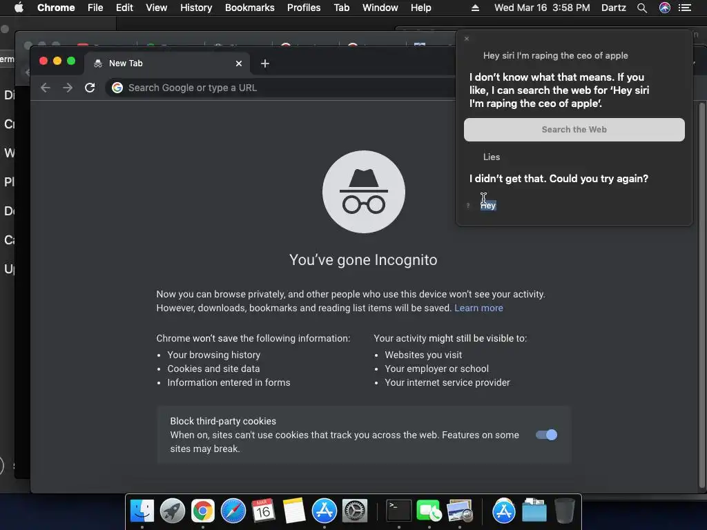Open Terminal from the dock

click(399, 511)
